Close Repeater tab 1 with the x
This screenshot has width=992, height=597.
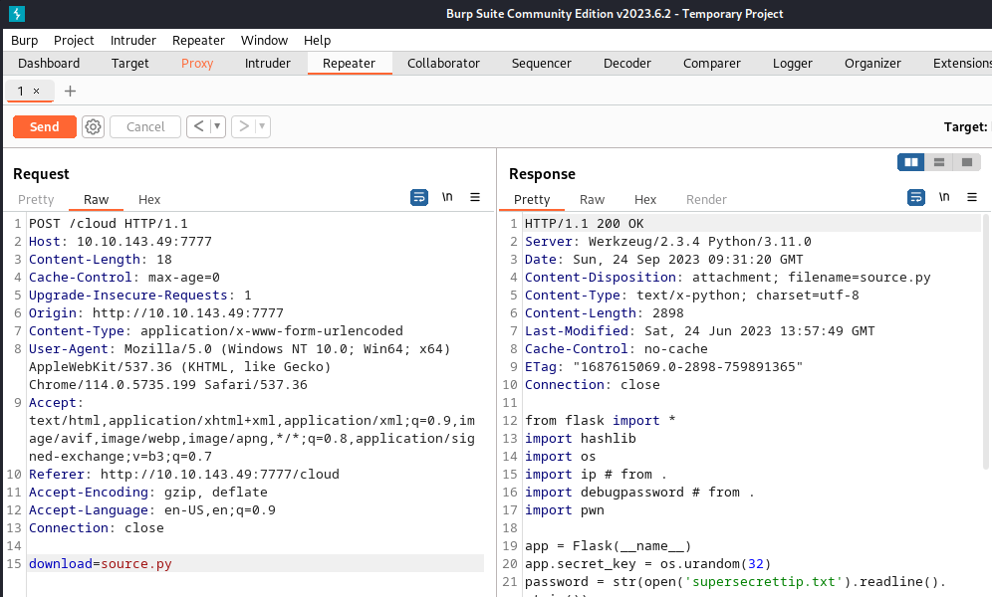(x=37, y=91)
